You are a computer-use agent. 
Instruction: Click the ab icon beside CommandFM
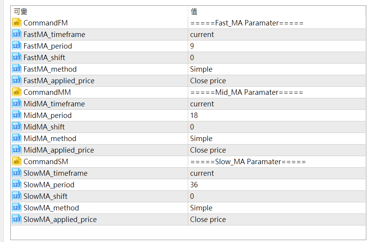(17, 23)
